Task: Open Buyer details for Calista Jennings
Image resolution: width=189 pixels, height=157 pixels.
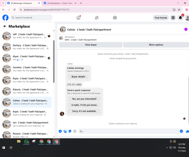Action: click(78, 77)
